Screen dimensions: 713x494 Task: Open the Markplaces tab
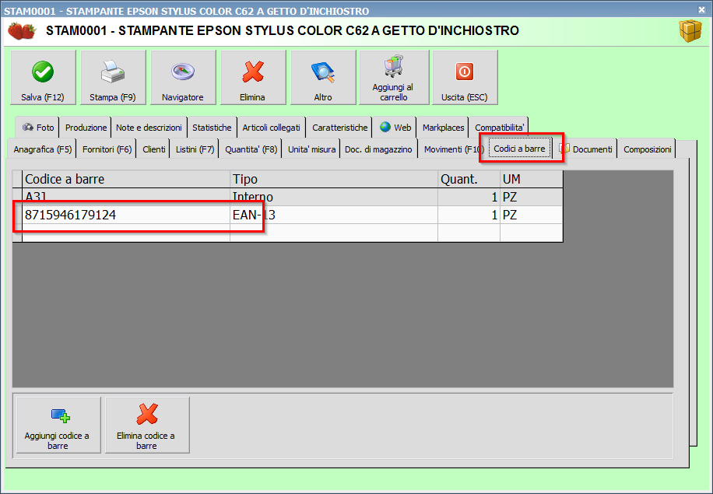pyautogui.click(x=443, y=128)
